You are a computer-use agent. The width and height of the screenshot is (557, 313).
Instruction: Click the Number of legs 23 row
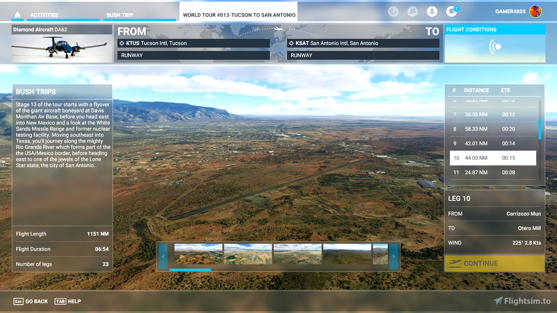[x=62, y=264]
